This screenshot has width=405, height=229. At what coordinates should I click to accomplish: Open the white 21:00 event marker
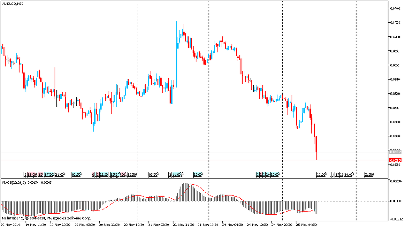(60, 174)
